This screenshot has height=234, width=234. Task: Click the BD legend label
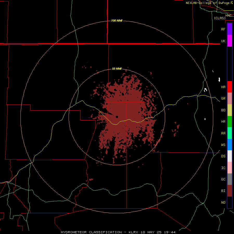coord(223,110)
